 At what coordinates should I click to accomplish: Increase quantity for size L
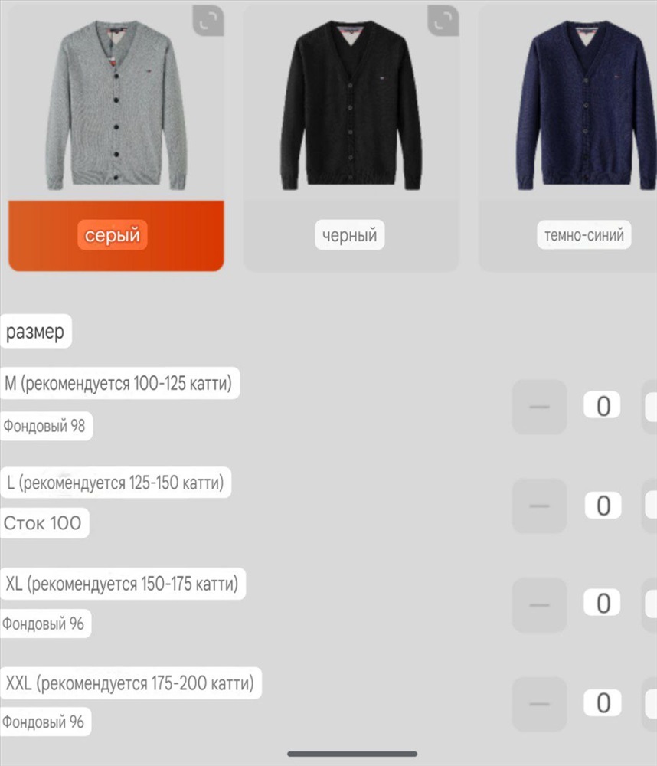point(649,506)
